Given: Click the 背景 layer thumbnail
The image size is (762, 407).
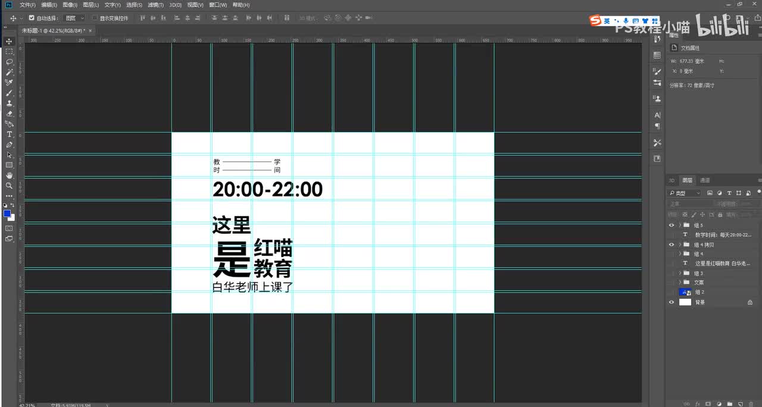Looking at the screenshot, I should tap(685, 302).
